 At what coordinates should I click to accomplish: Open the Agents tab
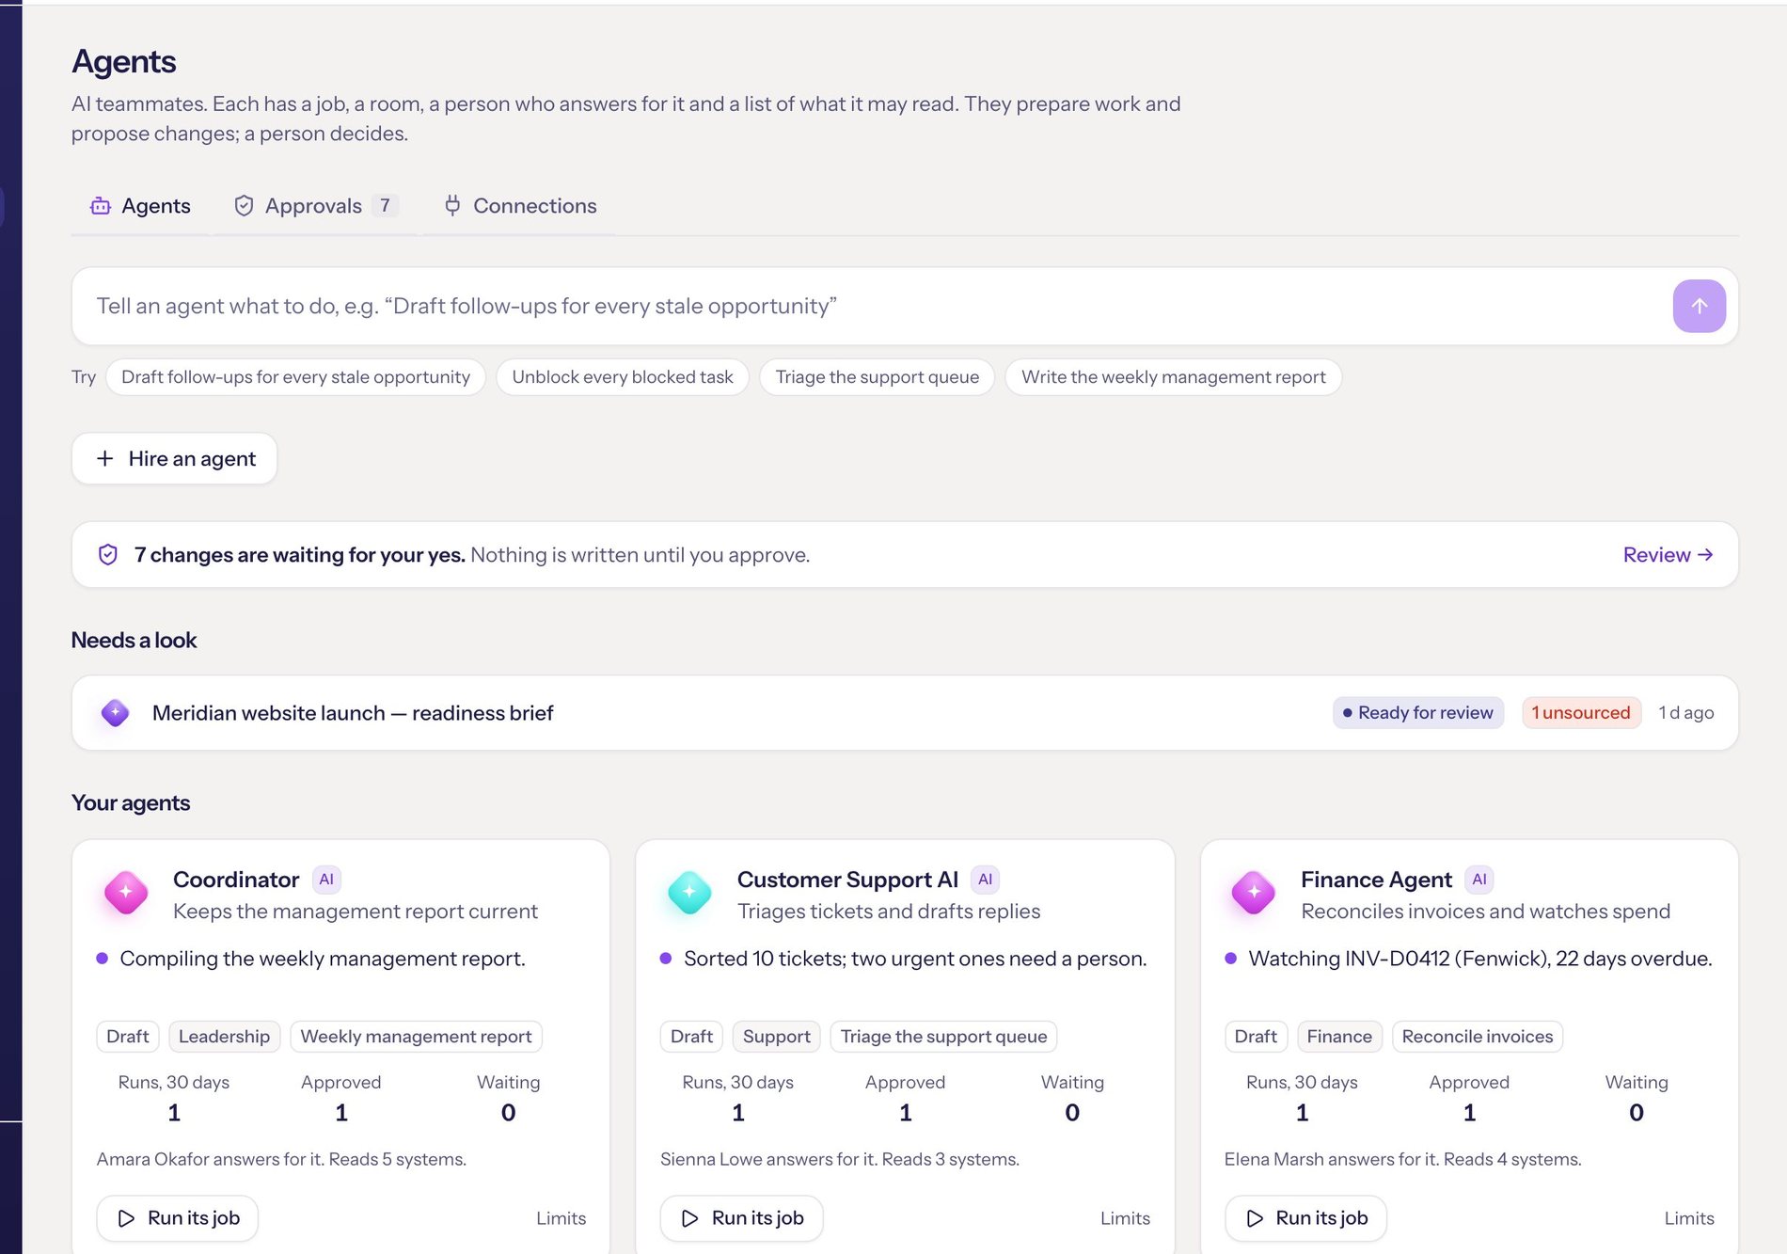click(x=140, y=206)
